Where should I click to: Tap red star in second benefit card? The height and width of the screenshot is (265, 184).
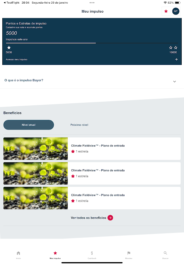pos(73,176)
